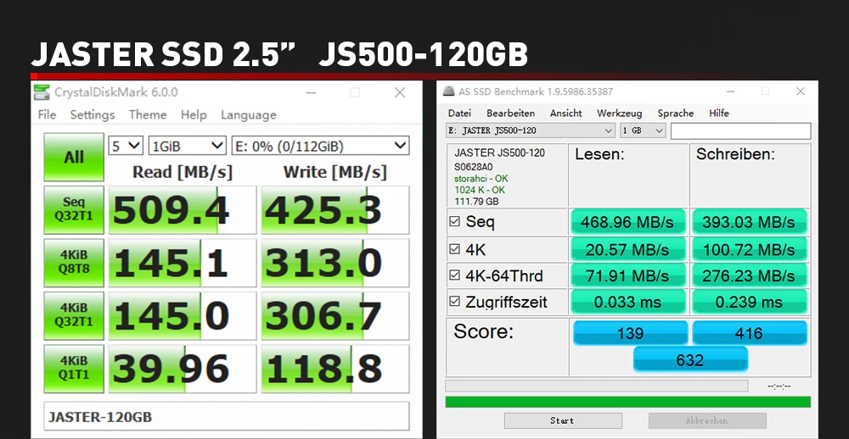Click the 111.79 GB capacity text
The height and width of the screenshot is (439, 849).
tap(476, 201)
